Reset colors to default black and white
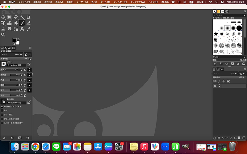This screenshot has height=154, width=247. (x=14, y=43)
